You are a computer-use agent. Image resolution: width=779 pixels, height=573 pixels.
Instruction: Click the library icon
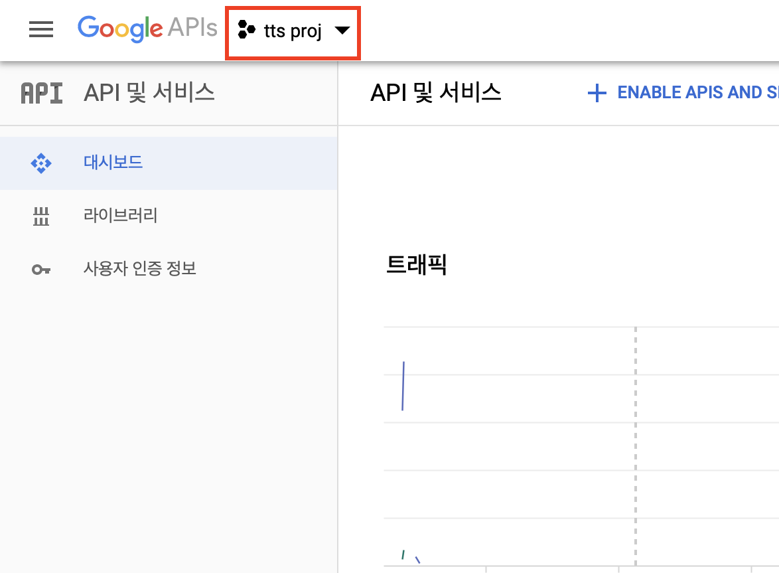click(x=40, y=216)
